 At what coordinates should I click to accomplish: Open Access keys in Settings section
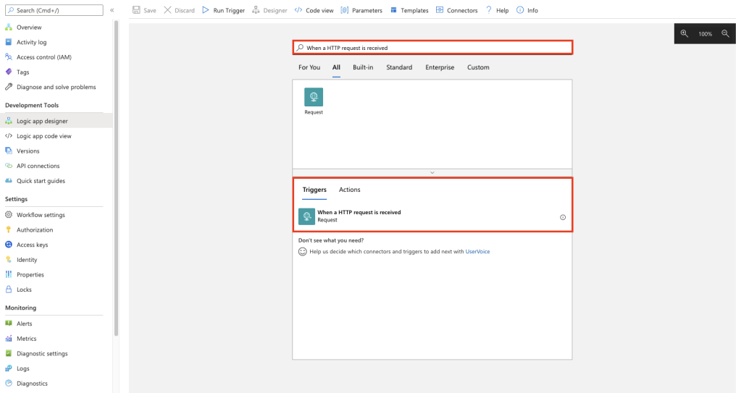(x=32, y=245)
